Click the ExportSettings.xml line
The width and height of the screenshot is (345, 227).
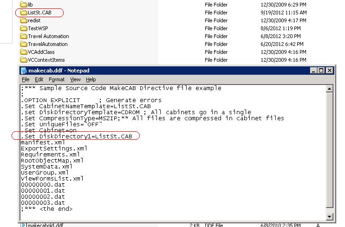click(x=54, y=149)
